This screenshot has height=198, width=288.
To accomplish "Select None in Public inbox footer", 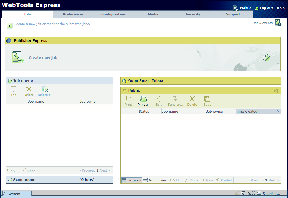I will click(192, 180).
